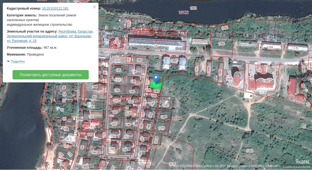
Task: Choose parcel 1279 on the map
Action: (162, 128)
